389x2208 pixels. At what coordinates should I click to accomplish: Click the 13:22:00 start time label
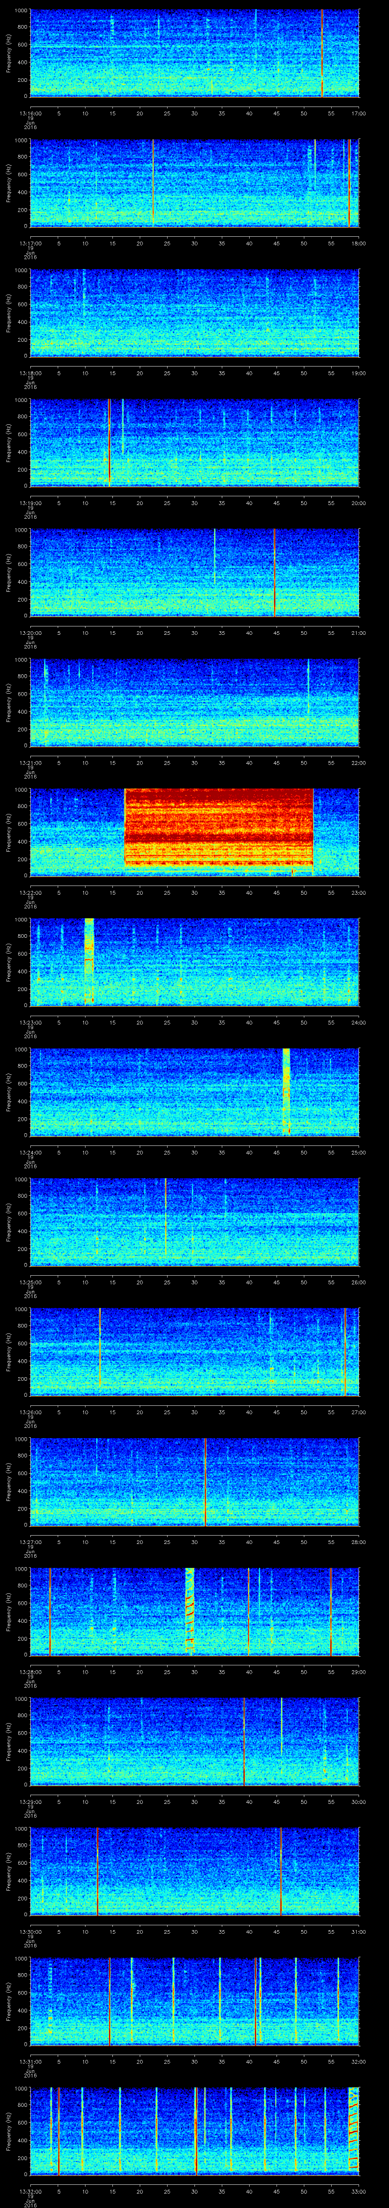tap(30, 893)
